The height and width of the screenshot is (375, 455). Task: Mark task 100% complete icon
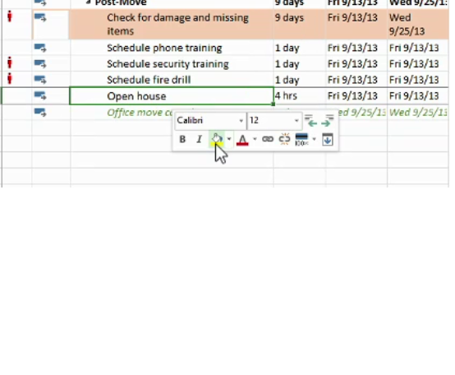click(301, 140)
